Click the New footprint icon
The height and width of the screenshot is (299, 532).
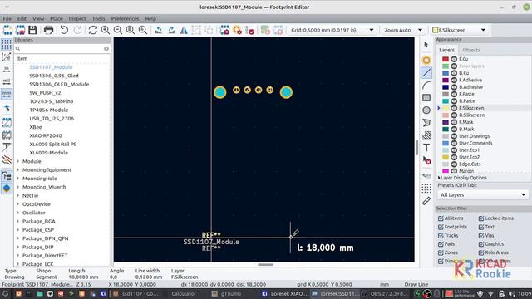(7, 30)
